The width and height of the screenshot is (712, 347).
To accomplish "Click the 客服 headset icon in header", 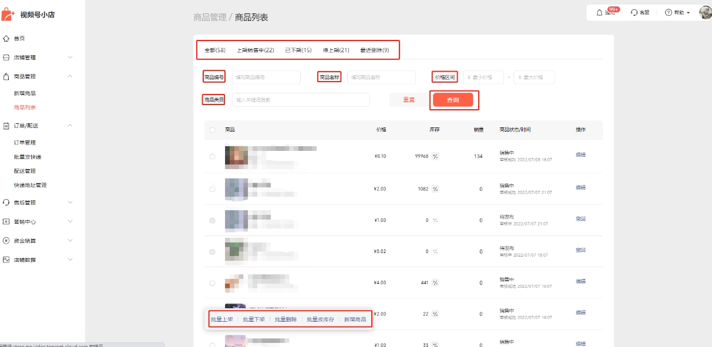I will click(x=634, y=12).
